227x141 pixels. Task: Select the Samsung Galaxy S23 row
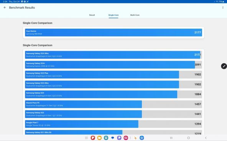click(113, 95)
